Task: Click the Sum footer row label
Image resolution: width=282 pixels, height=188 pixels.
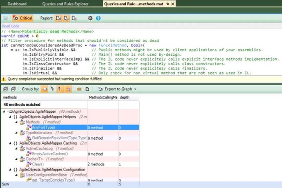Action: pyautogui.click(x=5, y=184)
